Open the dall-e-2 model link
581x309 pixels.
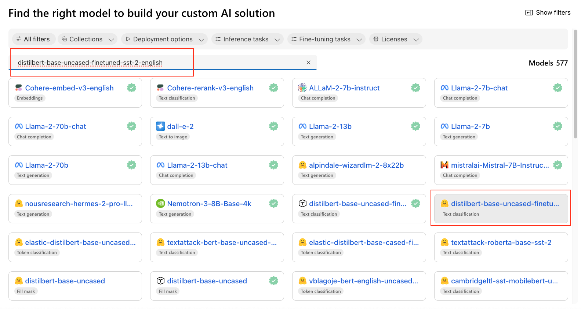tap(180, 126)
